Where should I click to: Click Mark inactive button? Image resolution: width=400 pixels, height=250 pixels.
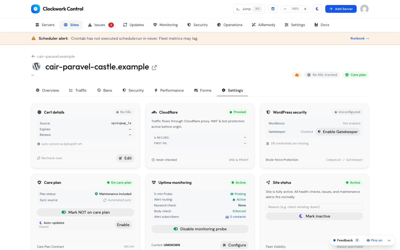tap(314, 216)
